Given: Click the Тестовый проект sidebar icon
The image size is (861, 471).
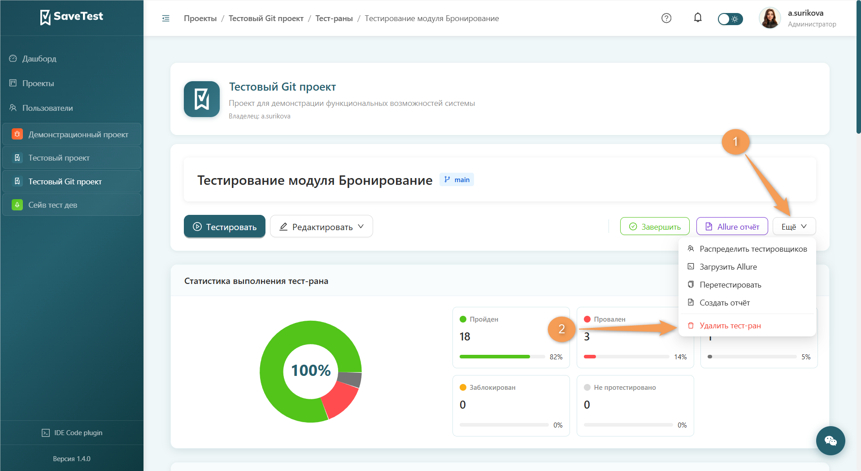Looking at the screenshot, I should click(x=17, y=157).
